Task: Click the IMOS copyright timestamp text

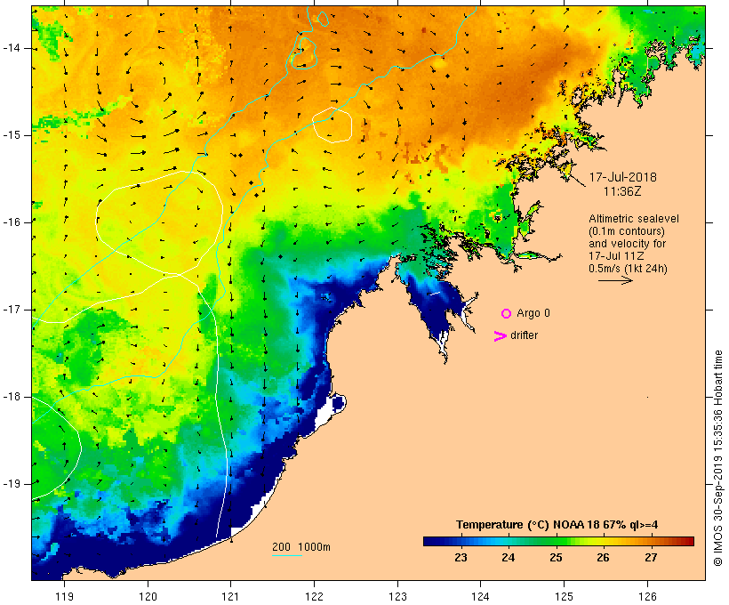Action: coord(717,458)
